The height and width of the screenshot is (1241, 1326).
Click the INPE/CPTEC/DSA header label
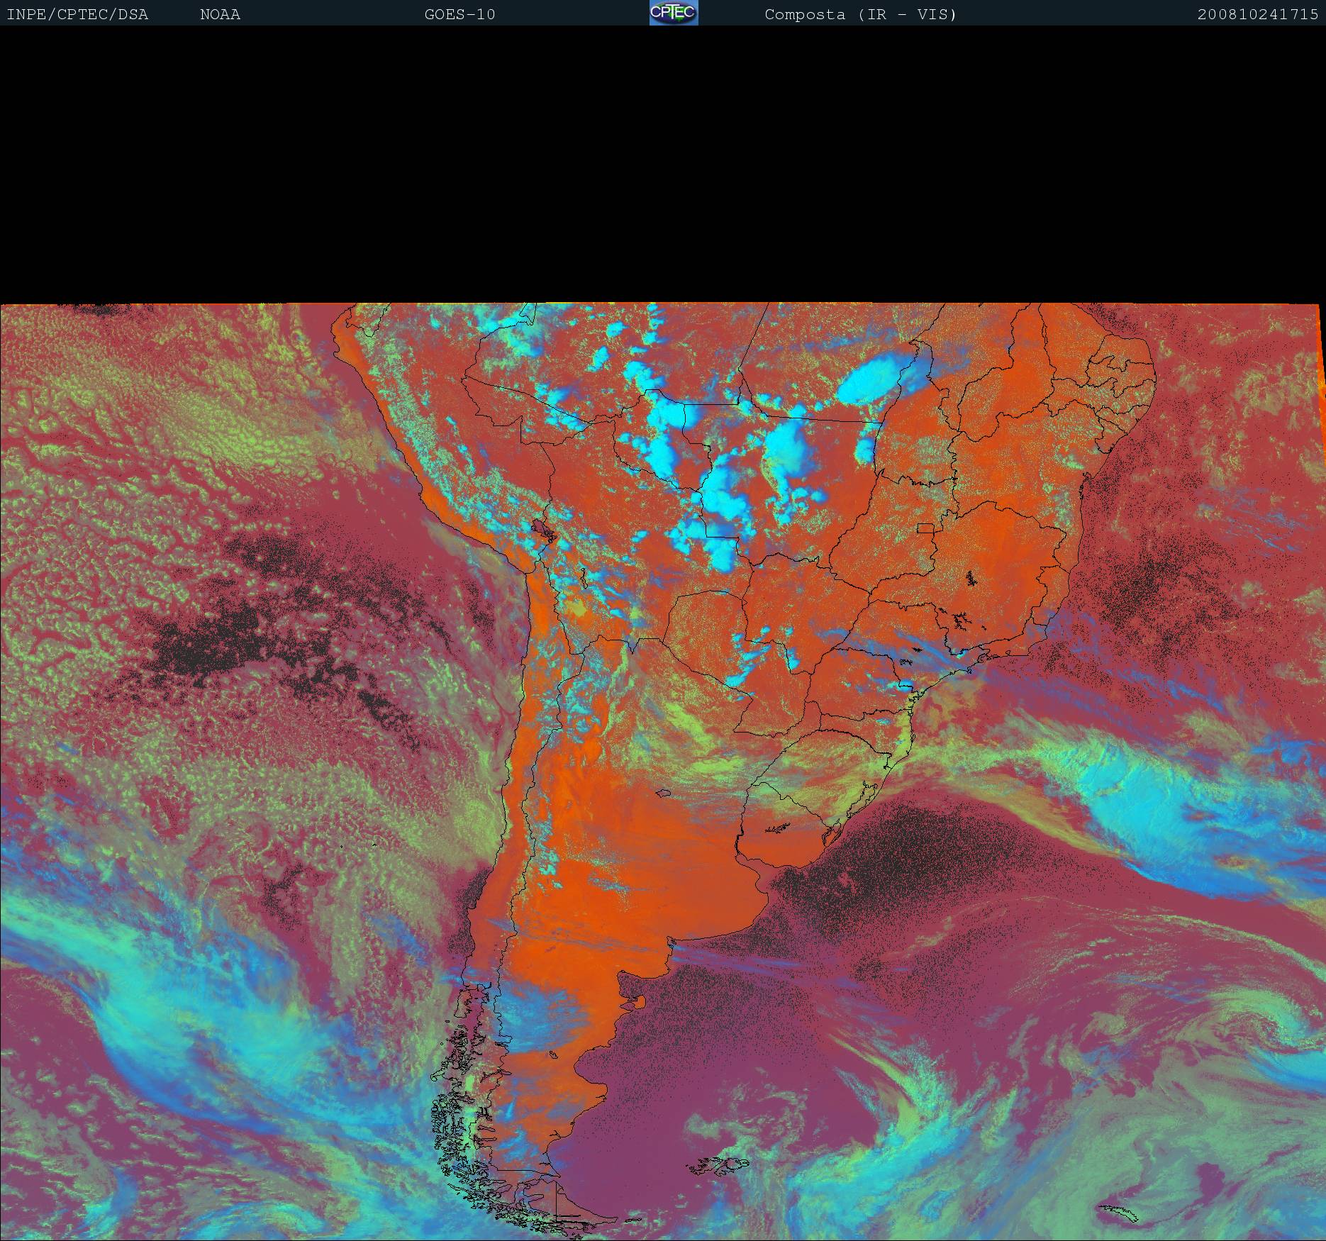(x=77, y=14)
